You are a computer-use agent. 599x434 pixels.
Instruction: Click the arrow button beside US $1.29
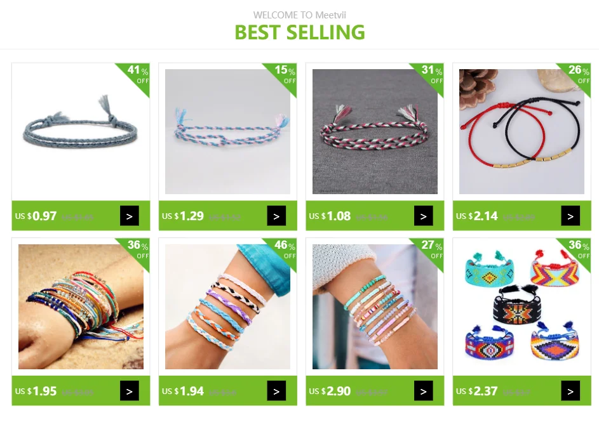point(276,216)
